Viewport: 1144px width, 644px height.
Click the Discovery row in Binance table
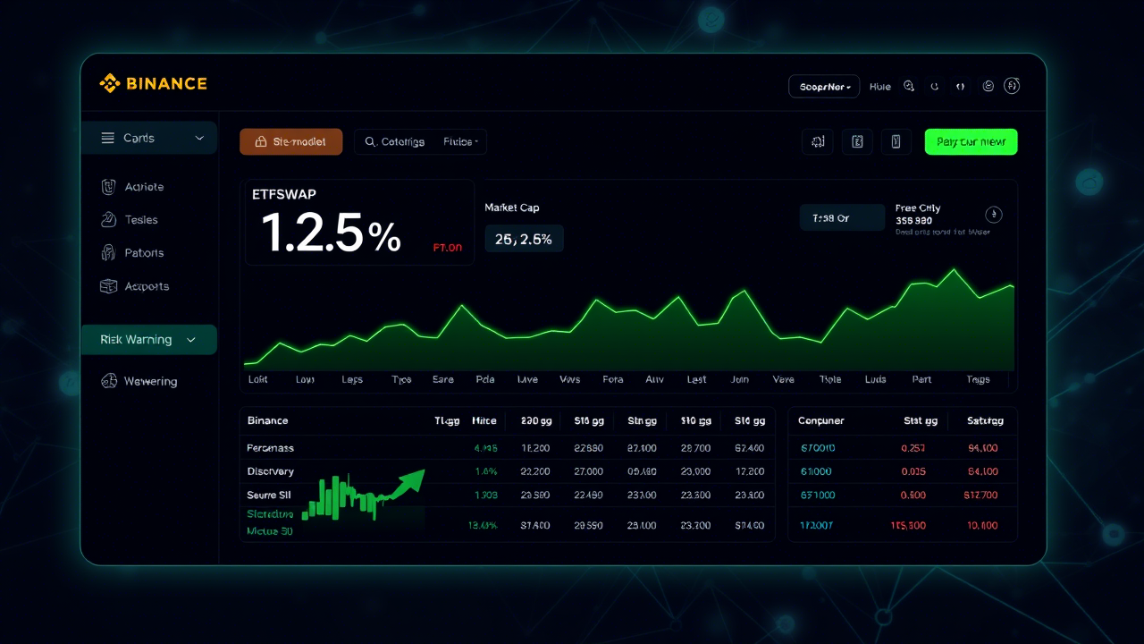click(271, 471)
